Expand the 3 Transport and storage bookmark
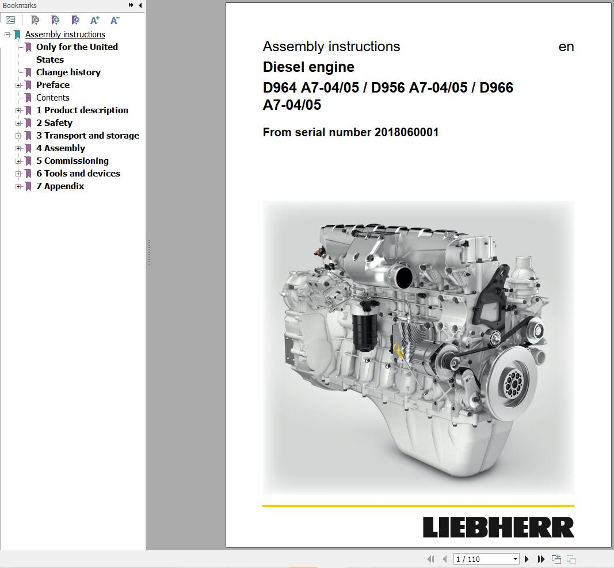This screenshot has height=568, width=614. click(18, 136)
